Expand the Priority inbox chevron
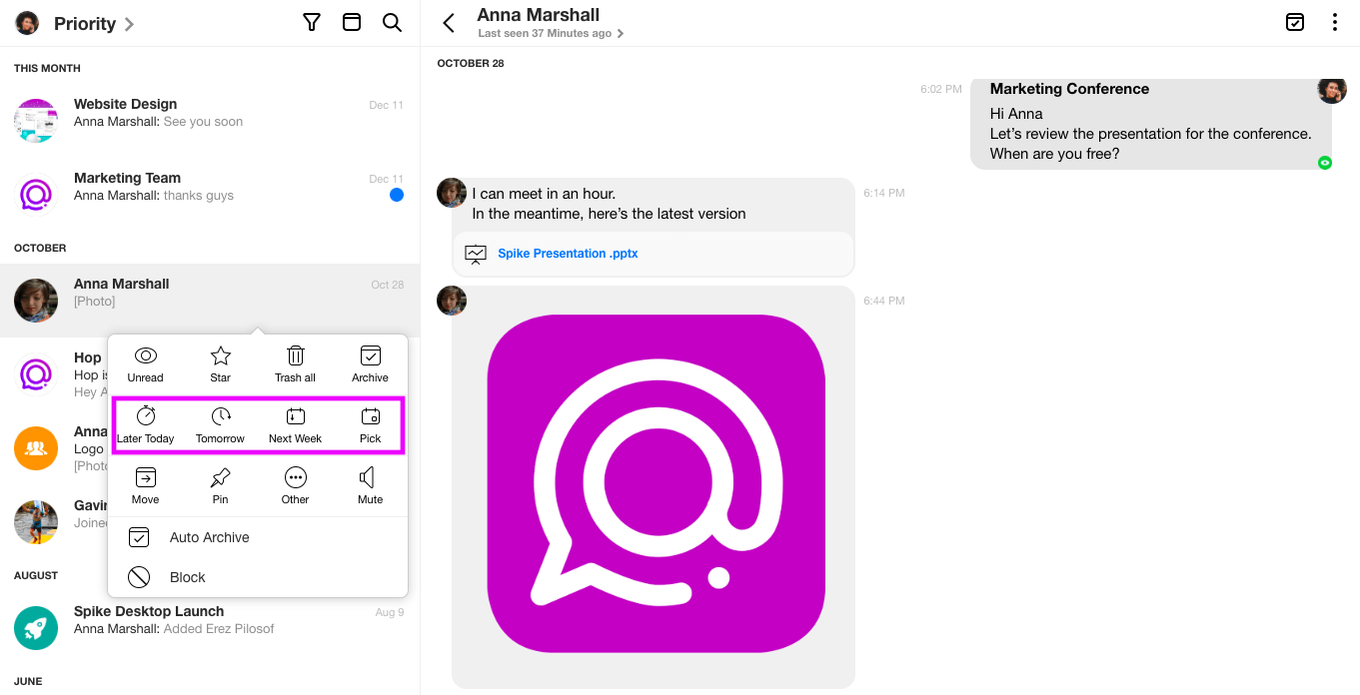 129,24
